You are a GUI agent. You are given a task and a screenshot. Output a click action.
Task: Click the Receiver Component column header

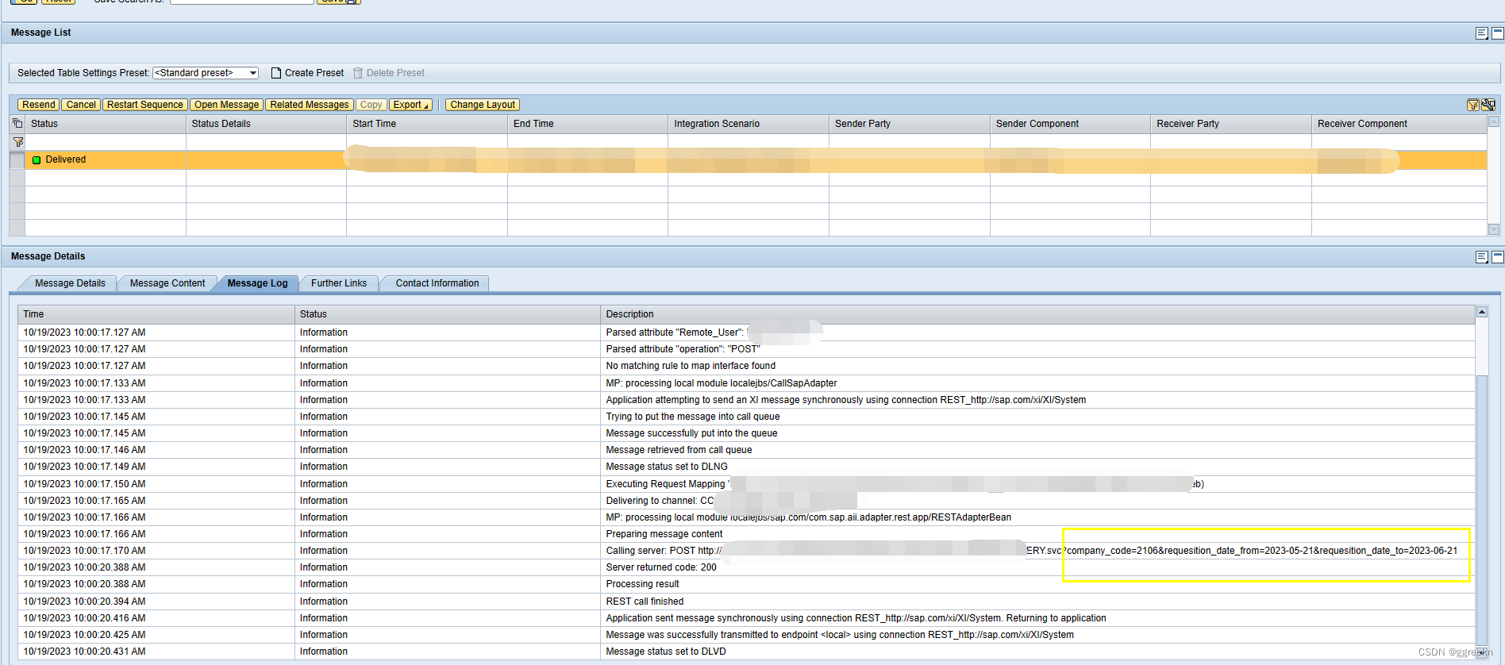point(1399,124)
